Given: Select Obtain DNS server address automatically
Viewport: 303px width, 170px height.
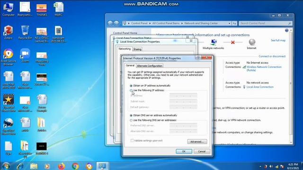Looking at the screenshot, I should pyautogui.click(x=131, y=115).
